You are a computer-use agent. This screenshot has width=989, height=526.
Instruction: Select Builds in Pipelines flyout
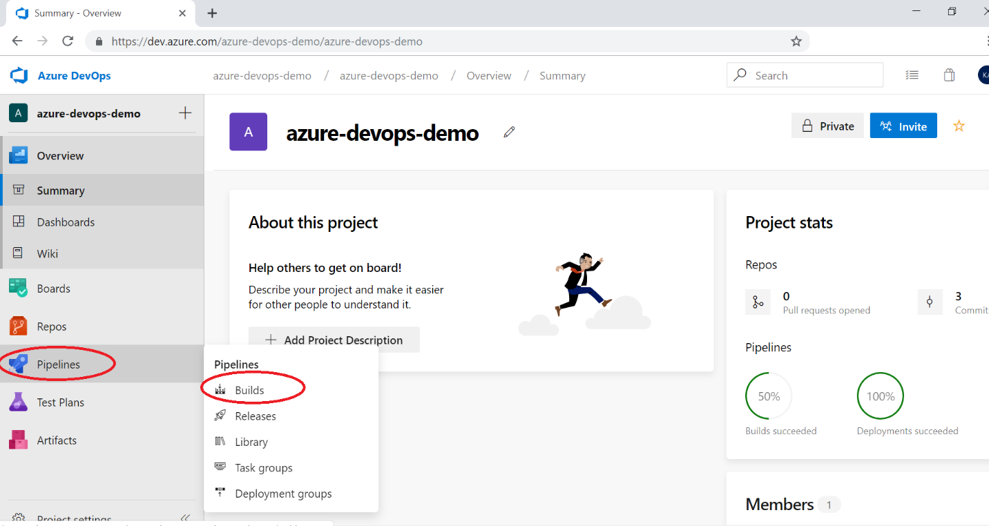[x=249, y=390]
